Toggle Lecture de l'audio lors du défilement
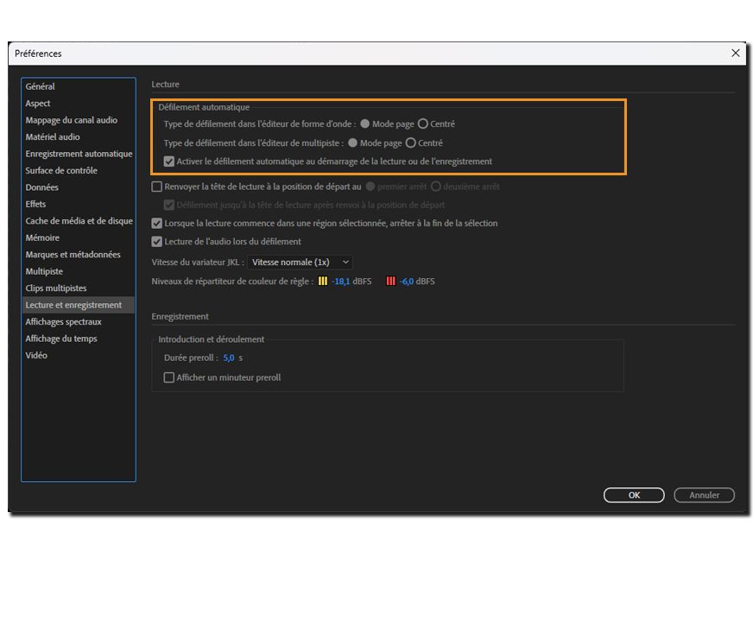 tap(156, 242)
